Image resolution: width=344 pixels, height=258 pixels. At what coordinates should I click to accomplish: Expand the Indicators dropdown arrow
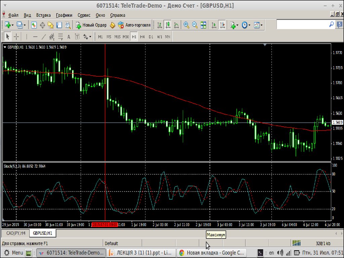238,25
